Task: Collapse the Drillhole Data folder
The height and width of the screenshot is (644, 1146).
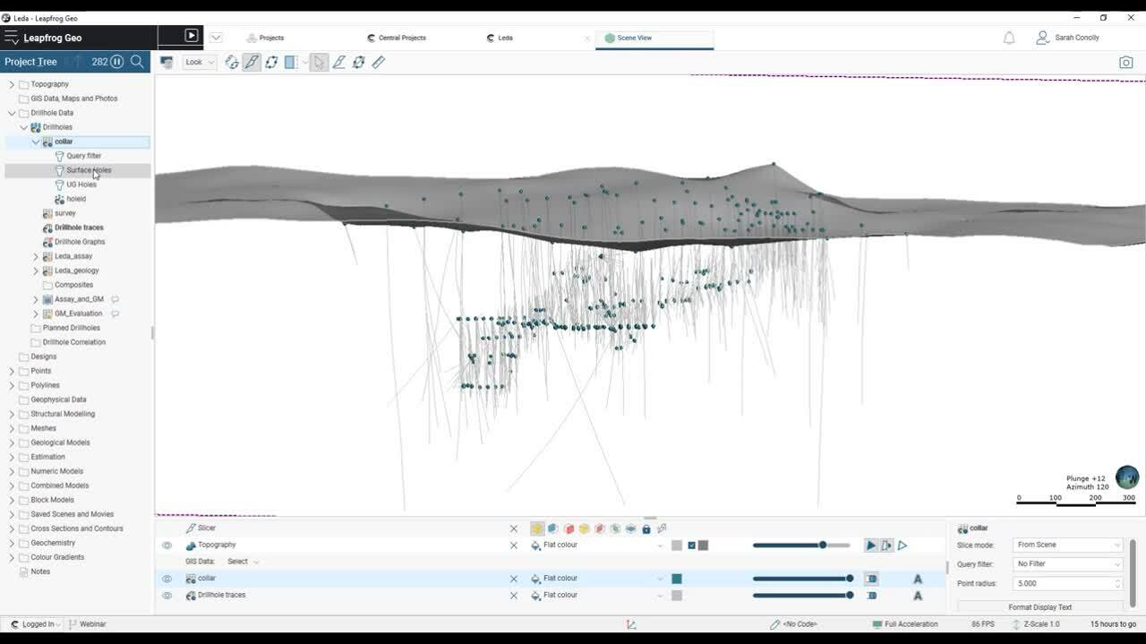Action: pos(12,113)
